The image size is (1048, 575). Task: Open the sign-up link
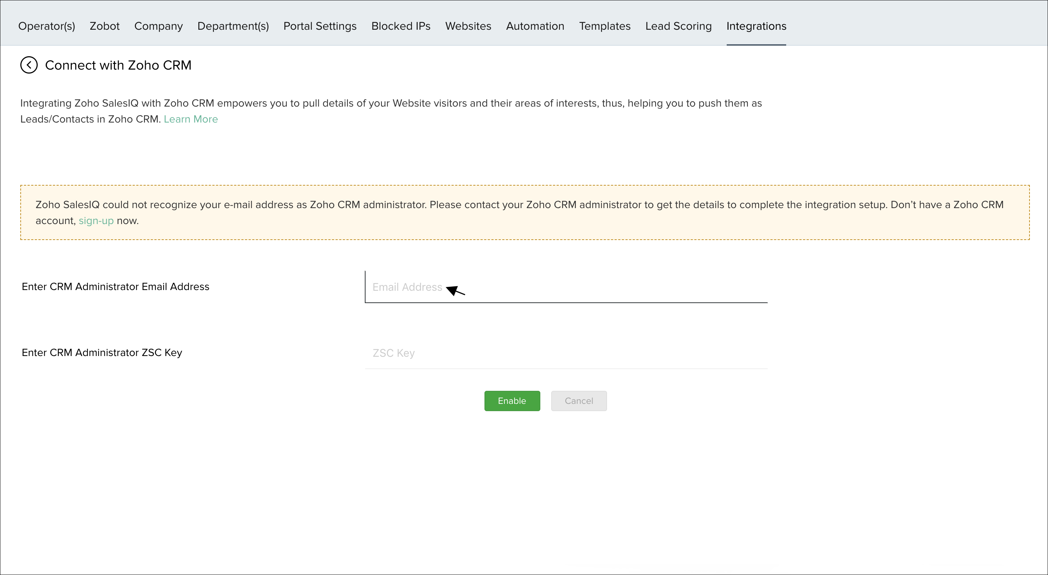click(x=96, y=221)
